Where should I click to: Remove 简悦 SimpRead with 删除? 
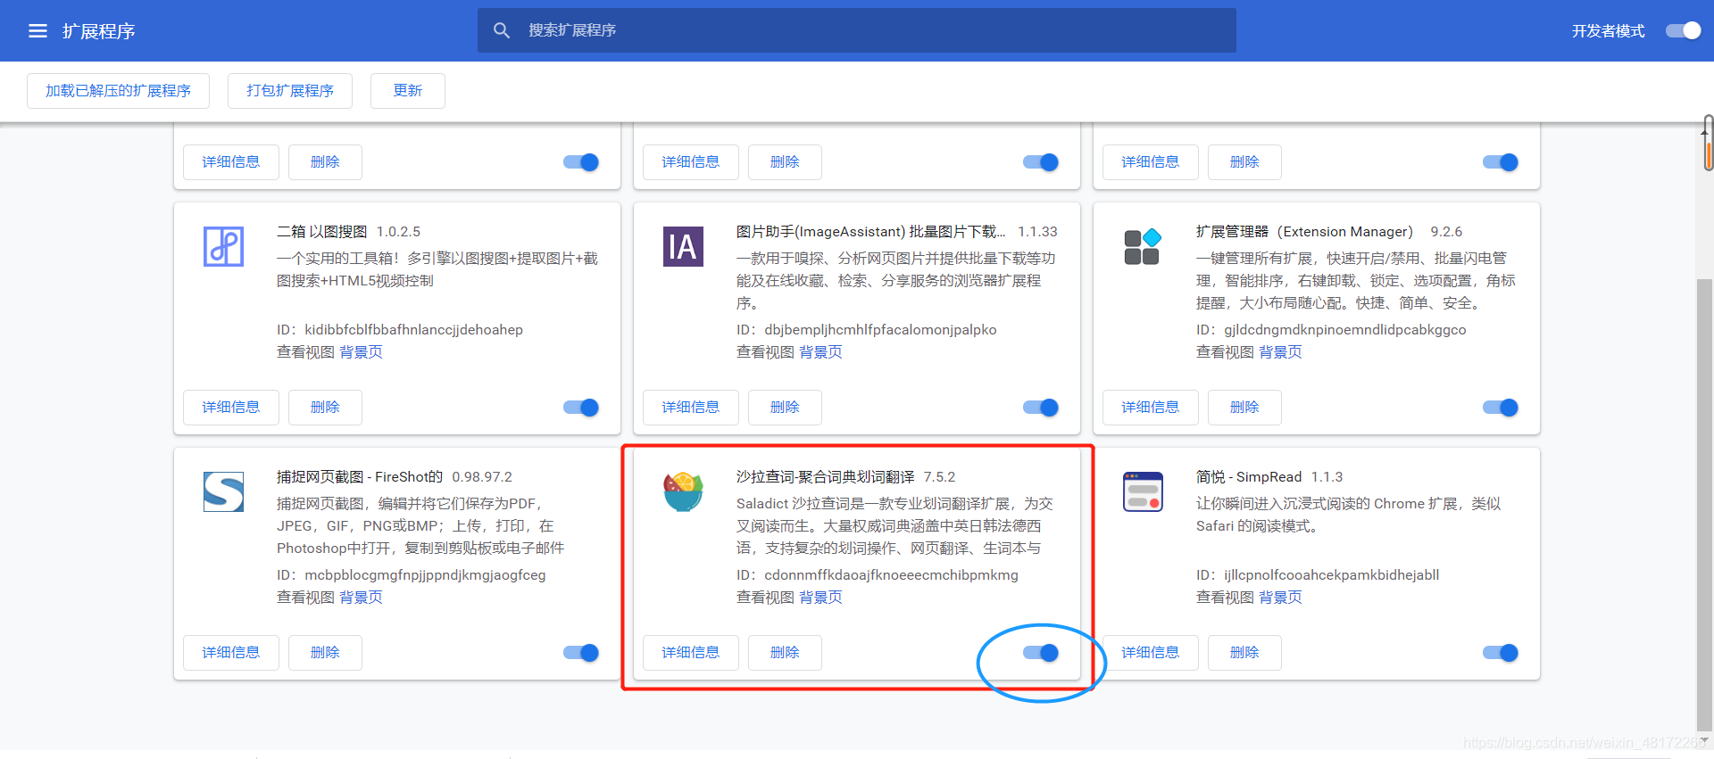[x=1244, y=653]
